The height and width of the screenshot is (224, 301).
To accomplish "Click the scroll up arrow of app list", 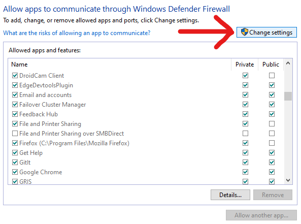I will pos(288,63).
